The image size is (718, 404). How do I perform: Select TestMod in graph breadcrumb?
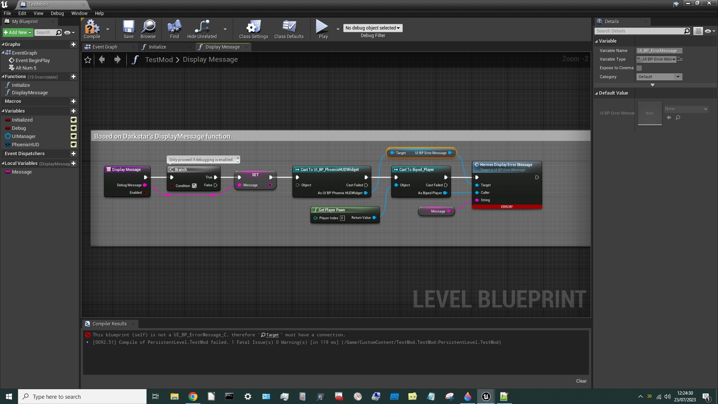tap(159, 59)
